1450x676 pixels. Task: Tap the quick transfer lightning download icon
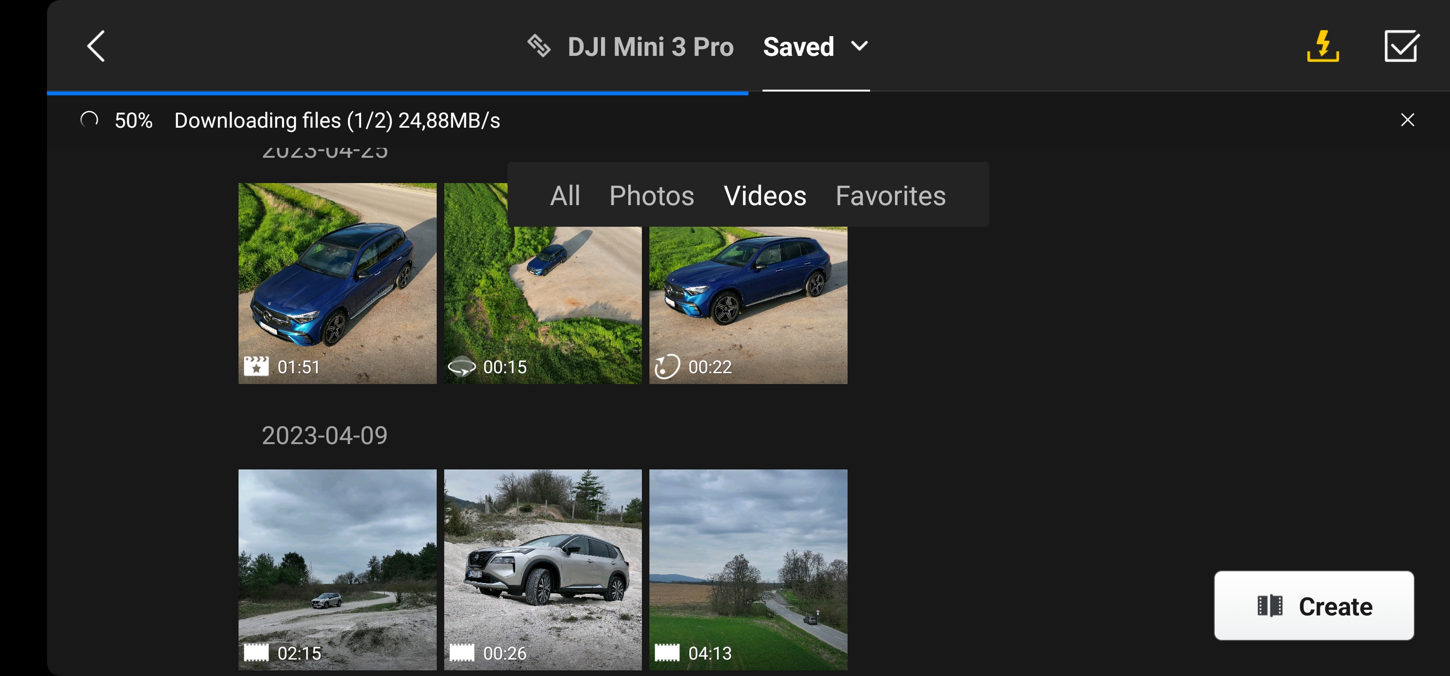[1322, 46]
